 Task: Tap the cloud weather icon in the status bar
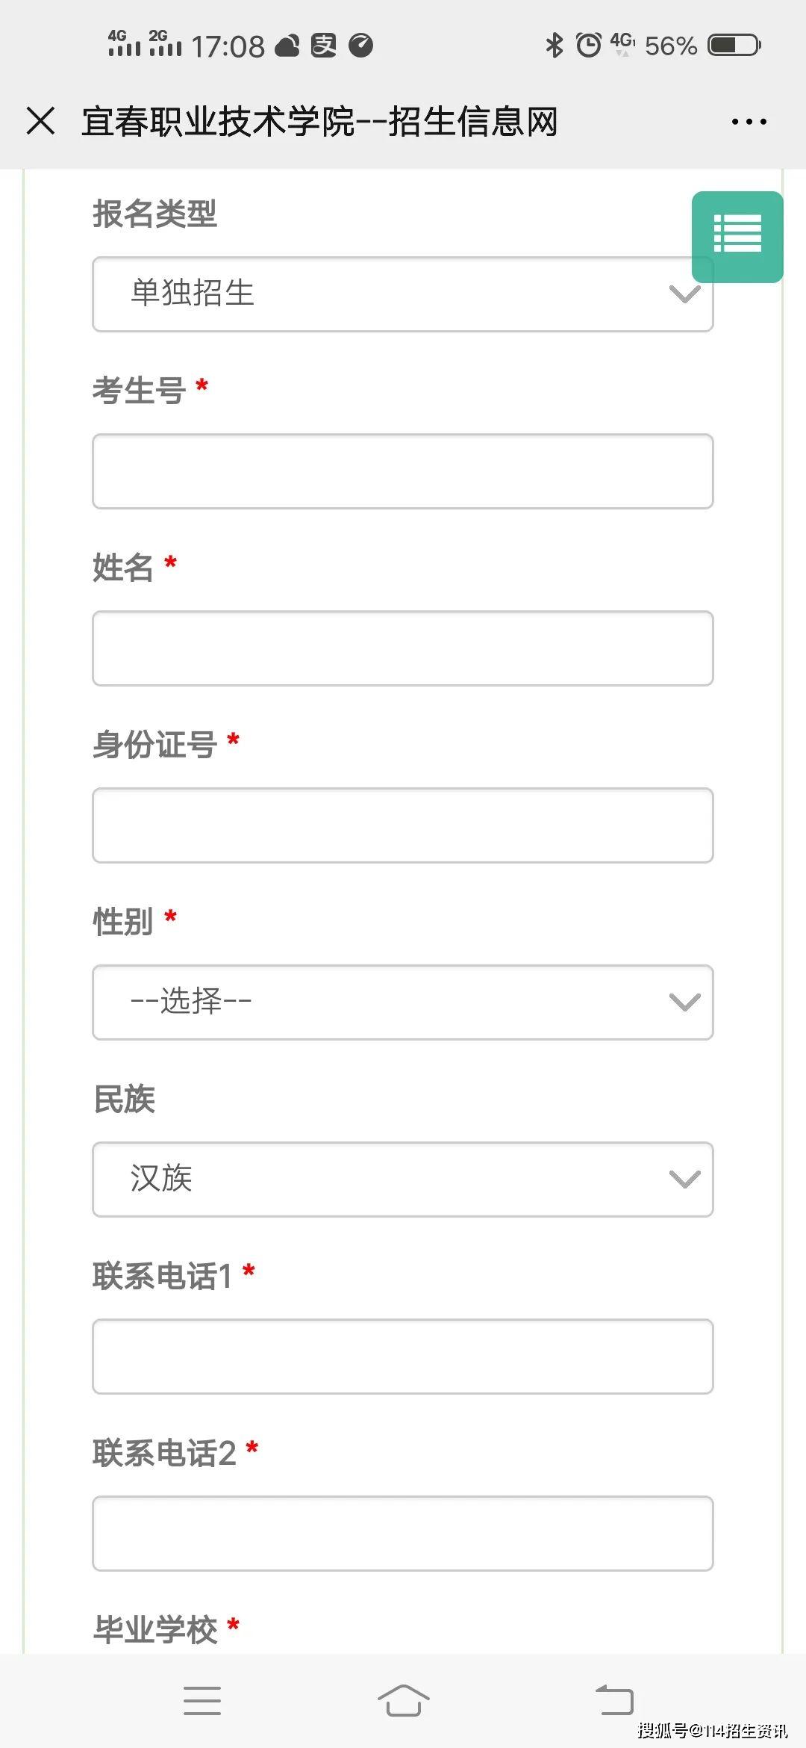pos(287,46)
